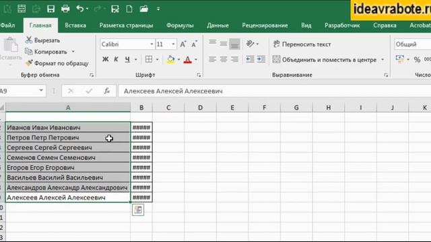Open the Calibri font name dropdown
The image size is (431, 242).
tap(152, 44)
